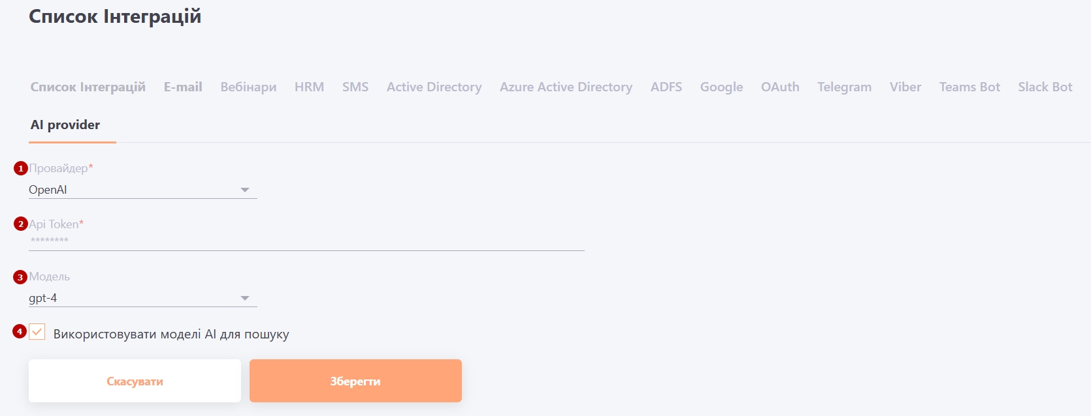Go to the HRM tab
The height and width of the screenshot is (416, 1091).
(309, 87)
